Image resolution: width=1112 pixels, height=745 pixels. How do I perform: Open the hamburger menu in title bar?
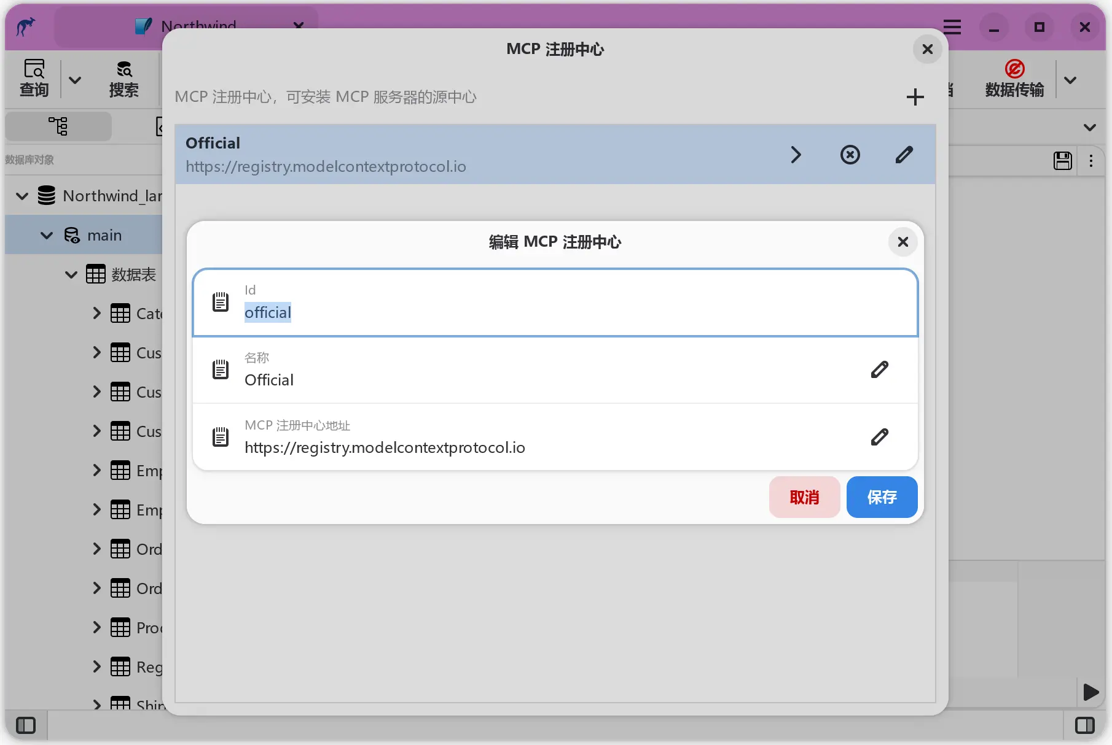click(x=952, y=27)
